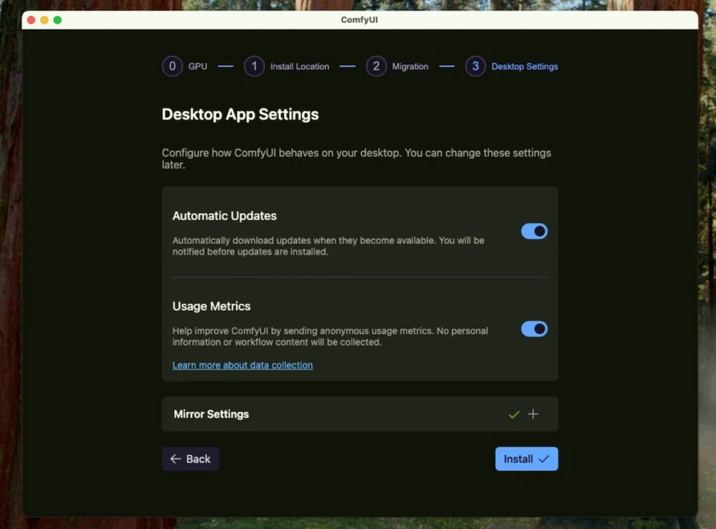Click the numbered circle for the GPU step
The height and width of the screenshot is (529, 716).
172,66
